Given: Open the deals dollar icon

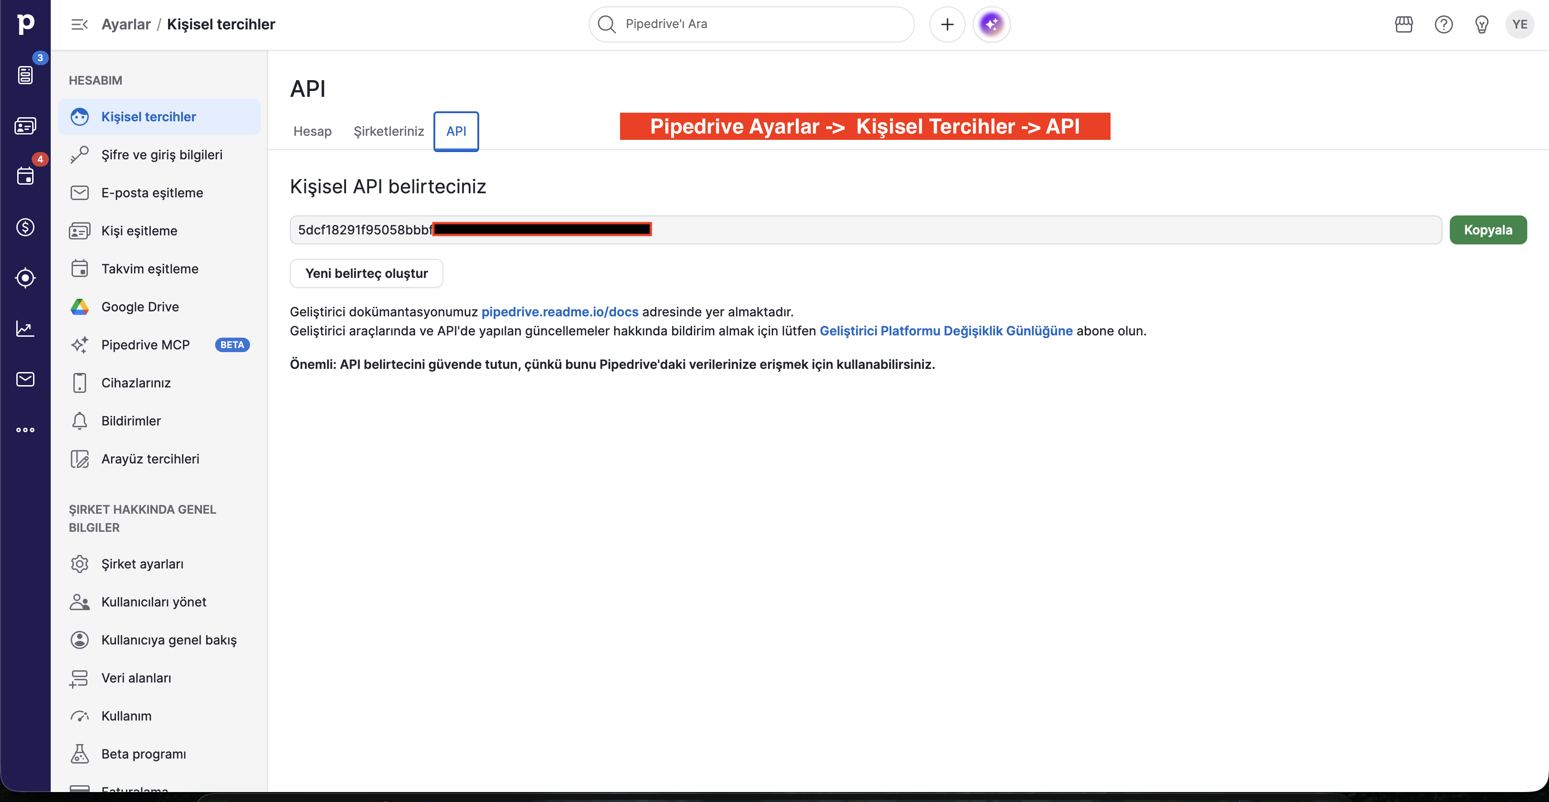Looking at the screenshot, I should [25, 227].
